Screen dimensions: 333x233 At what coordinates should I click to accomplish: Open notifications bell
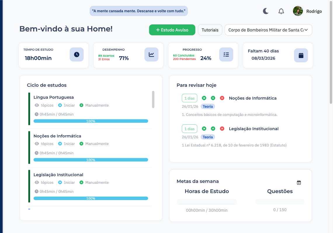click(281, 11)
